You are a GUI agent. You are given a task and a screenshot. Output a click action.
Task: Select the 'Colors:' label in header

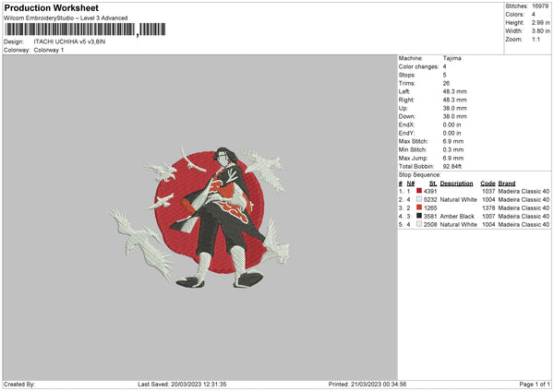(x=514, y=15)
